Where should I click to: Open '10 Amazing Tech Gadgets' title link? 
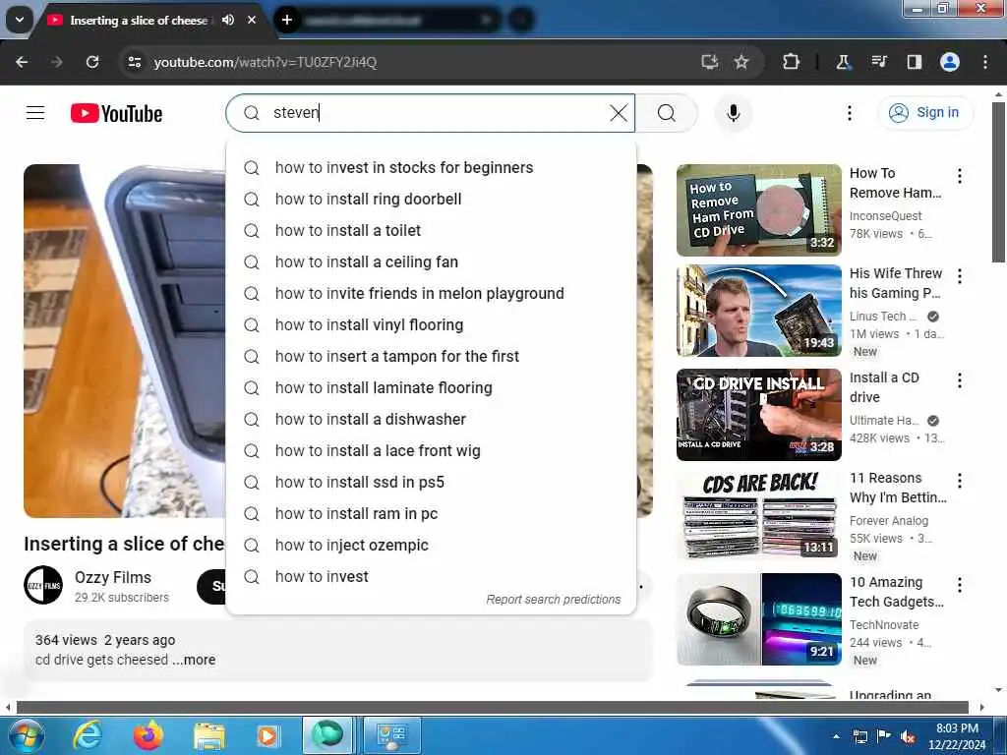[x=897, y=591]
